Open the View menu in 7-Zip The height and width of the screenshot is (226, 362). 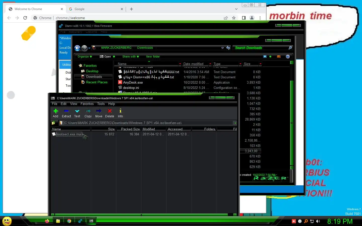point(74,104)
